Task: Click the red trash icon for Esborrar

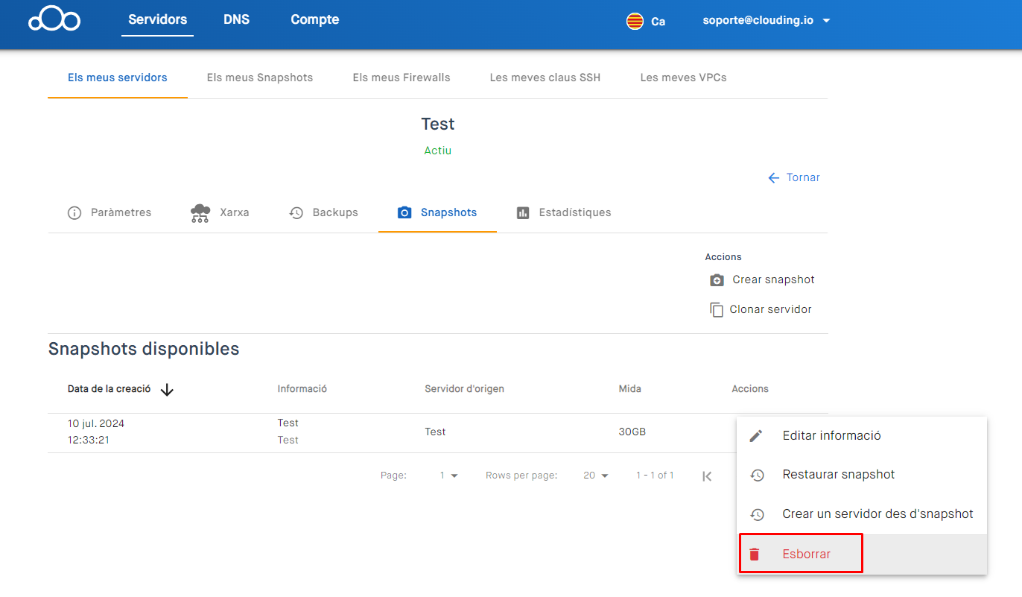Action: [755, 555]
